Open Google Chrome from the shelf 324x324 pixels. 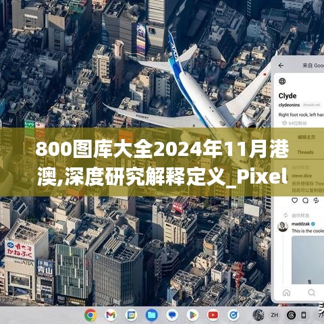click(90, 315)
